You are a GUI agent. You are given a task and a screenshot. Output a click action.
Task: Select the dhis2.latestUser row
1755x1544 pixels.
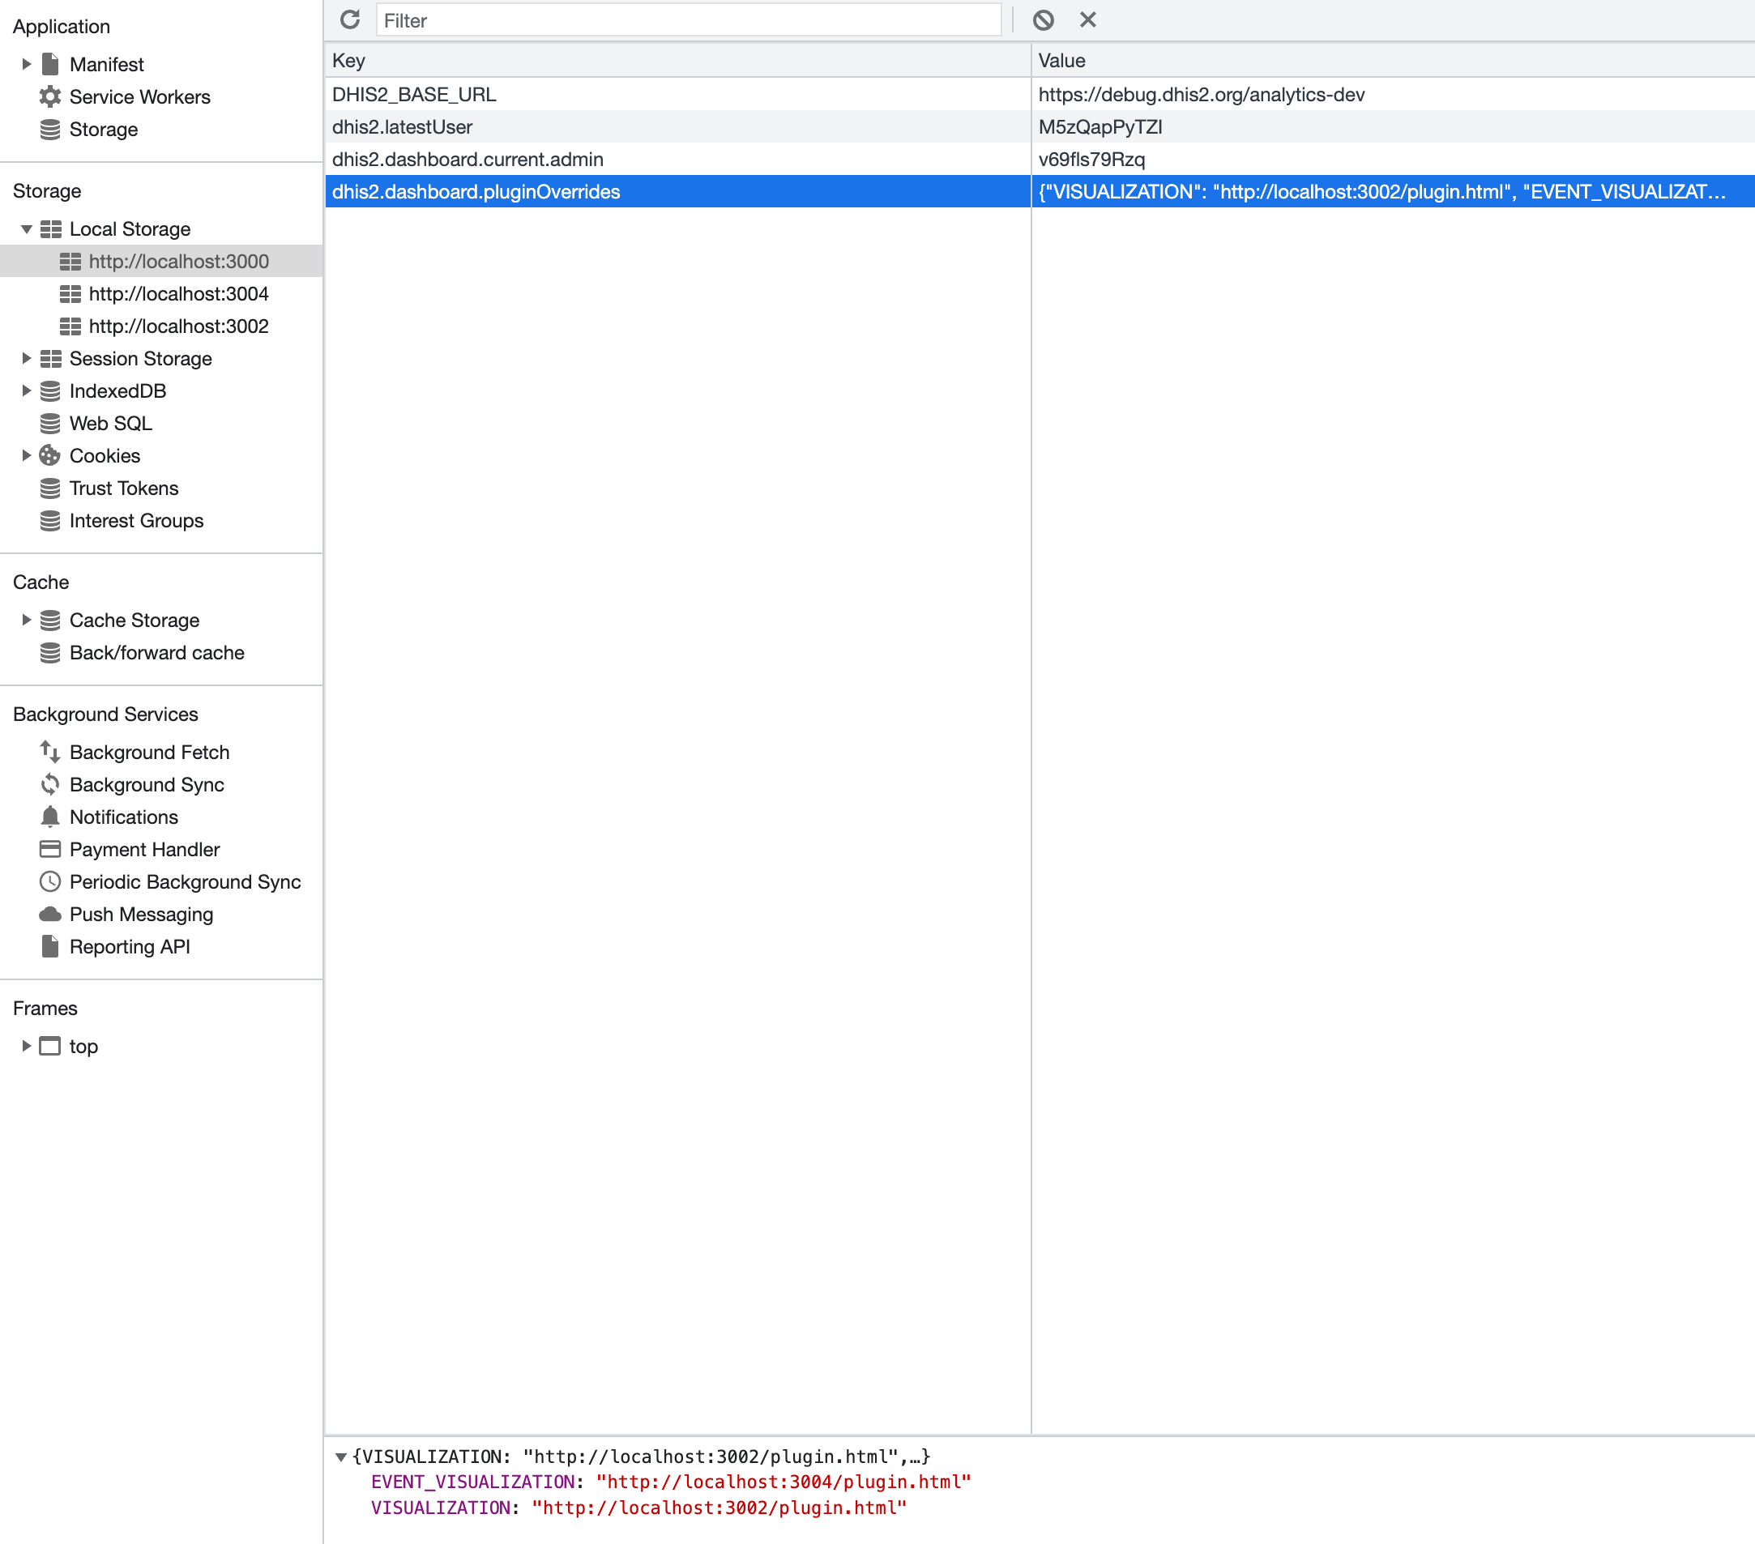403,126
